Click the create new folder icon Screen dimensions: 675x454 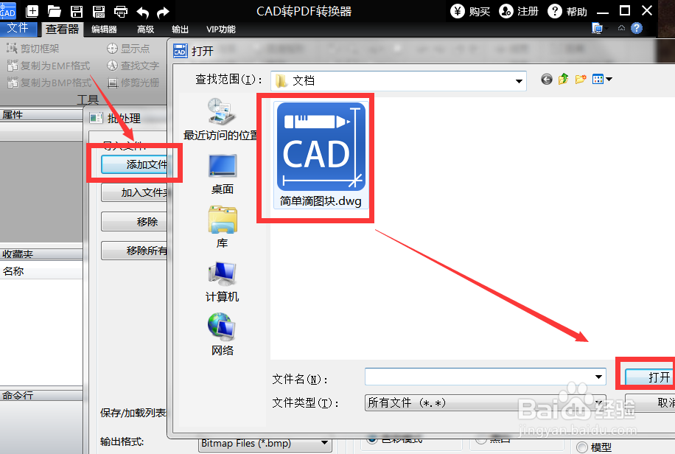tap(581, 80)
